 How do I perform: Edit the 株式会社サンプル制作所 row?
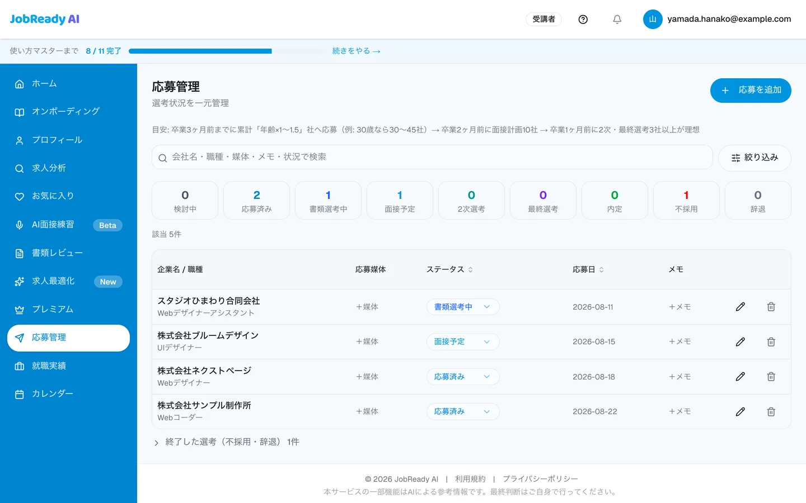coord(740,411)
